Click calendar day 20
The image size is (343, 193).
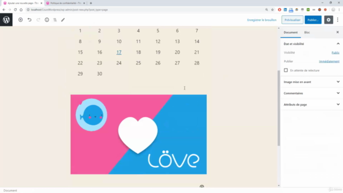[x=177, y=53]
